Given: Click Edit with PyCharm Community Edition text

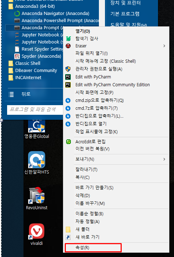Looking at the screenshot, I should point(112,85).
